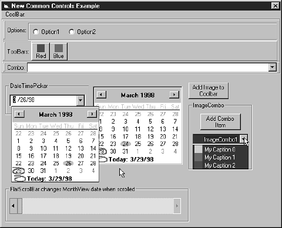Click left arrow of FlatScrollBar

pyautogui.click(x=14, y=206)
